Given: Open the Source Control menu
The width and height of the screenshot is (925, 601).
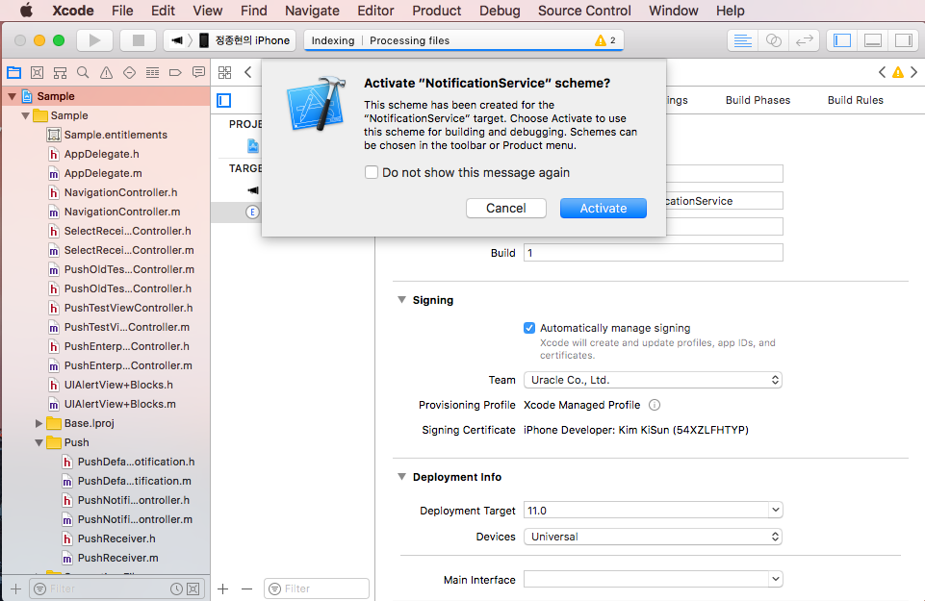Looking at the screenshot, I should click(584, 11).
